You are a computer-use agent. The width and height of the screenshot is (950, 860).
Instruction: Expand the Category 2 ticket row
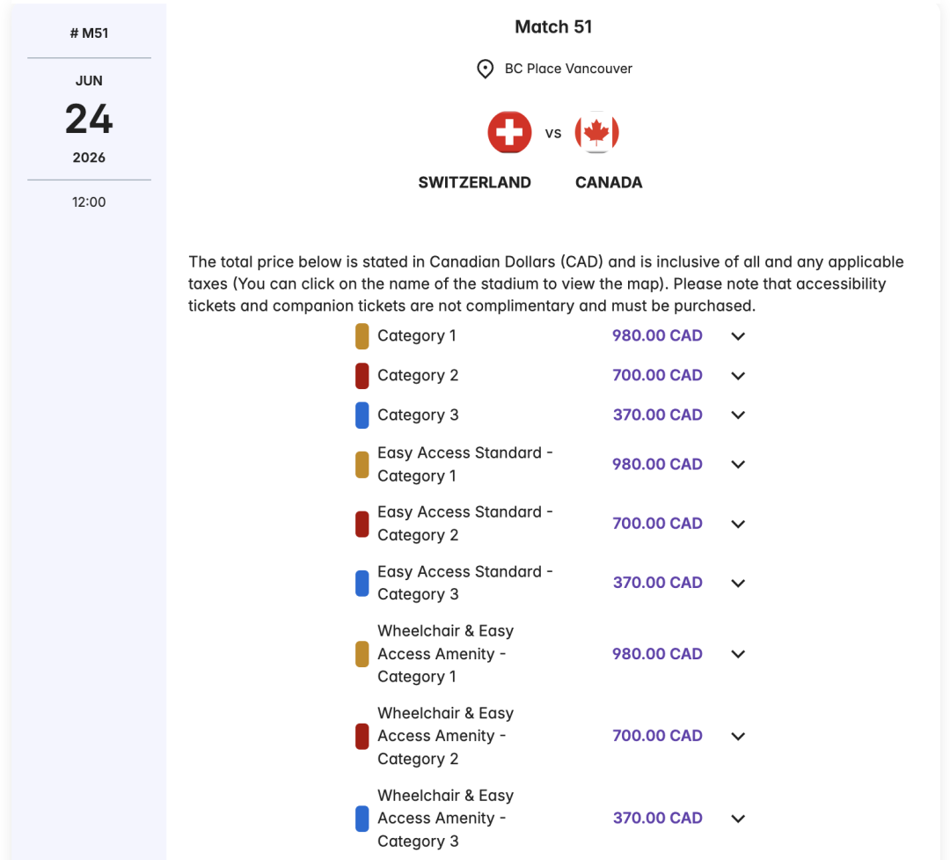(x=738, y=376)
